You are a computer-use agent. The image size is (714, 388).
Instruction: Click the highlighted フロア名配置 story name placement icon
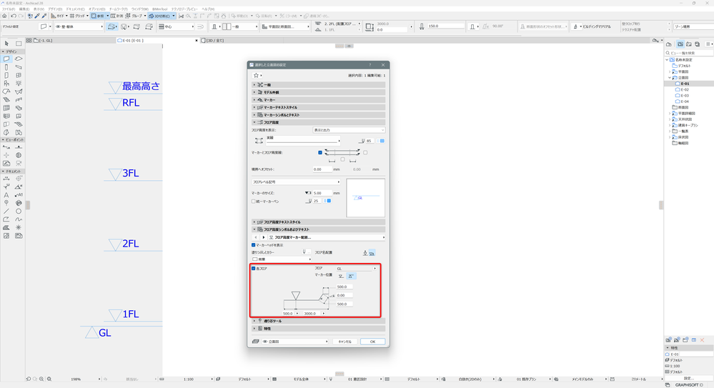(372, 253)
